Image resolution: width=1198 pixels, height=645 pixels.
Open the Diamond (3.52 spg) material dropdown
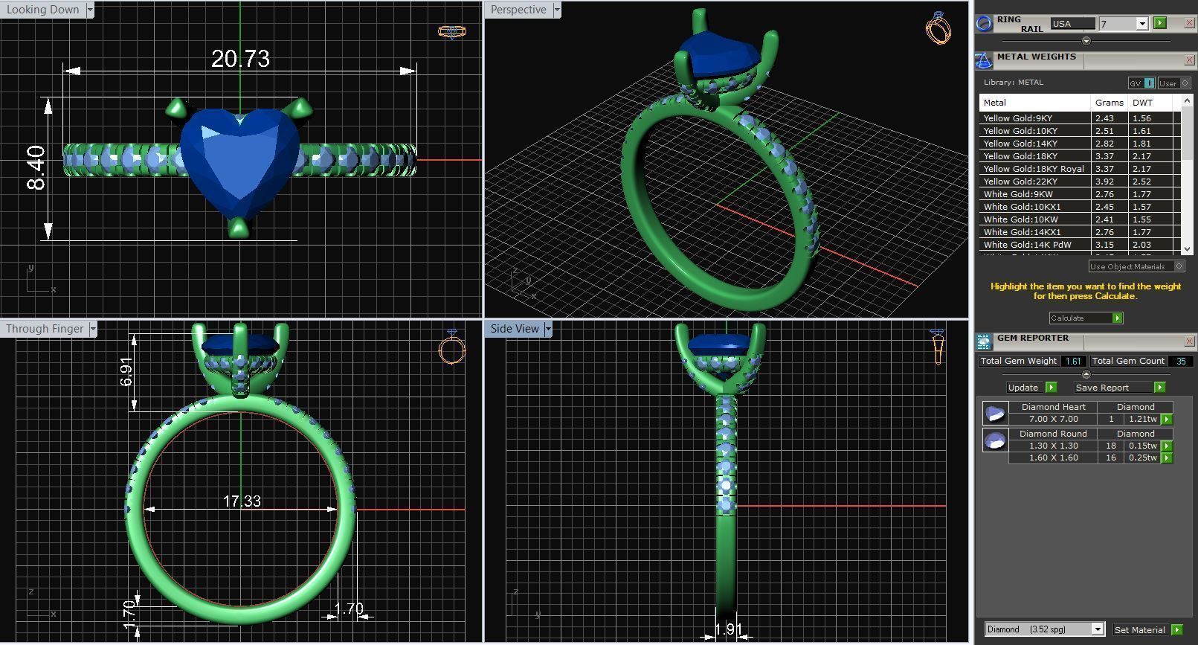(1097, 629)
